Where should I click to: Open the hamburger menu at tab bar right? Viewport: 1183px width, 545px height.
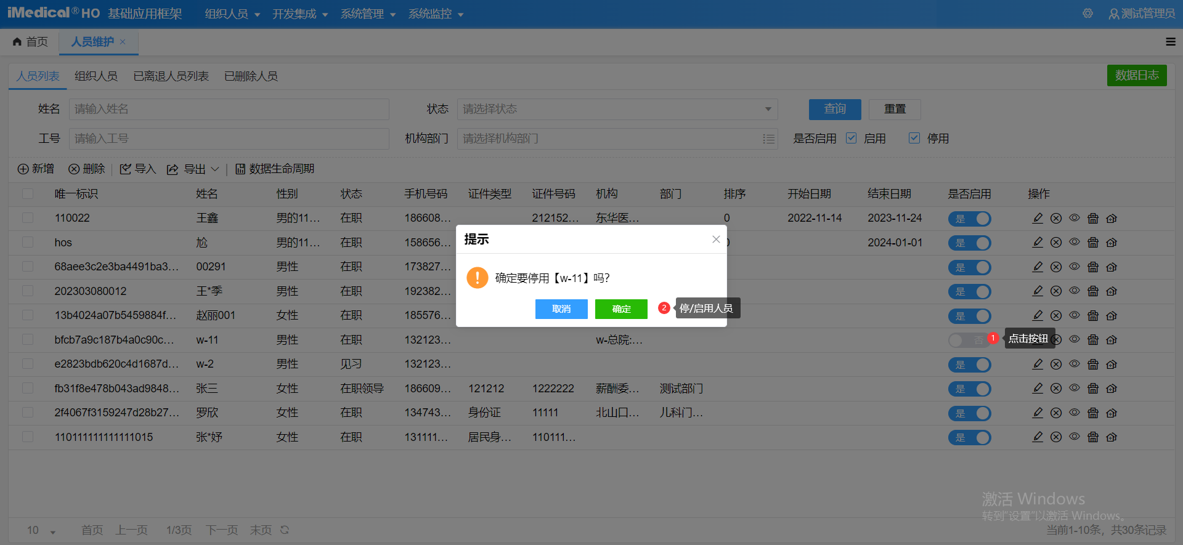pyautogui.click(x=1171, y=42)
